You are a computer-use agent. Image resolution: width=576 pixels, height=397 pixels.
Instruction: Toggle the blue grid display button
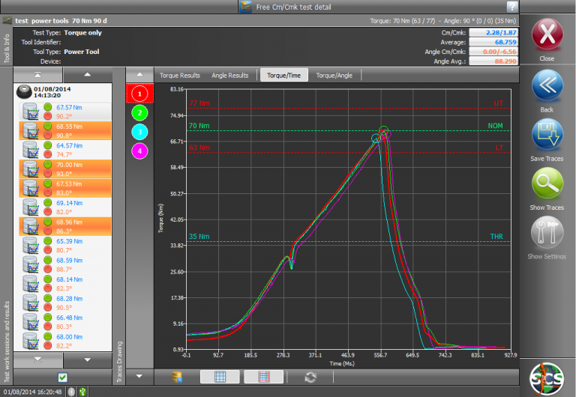point(220,377)
